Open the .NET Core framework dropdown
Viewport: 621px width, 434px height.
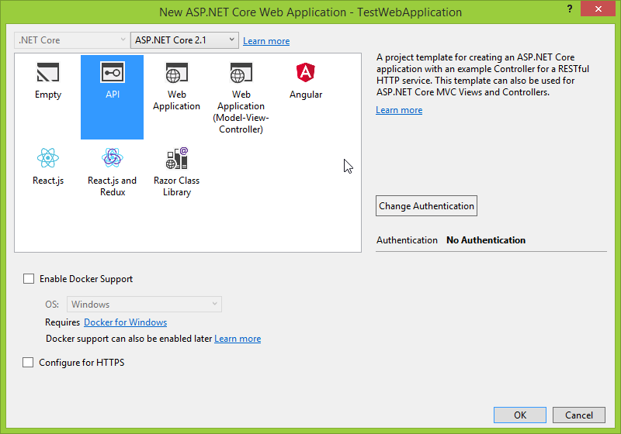coord(71,40)
